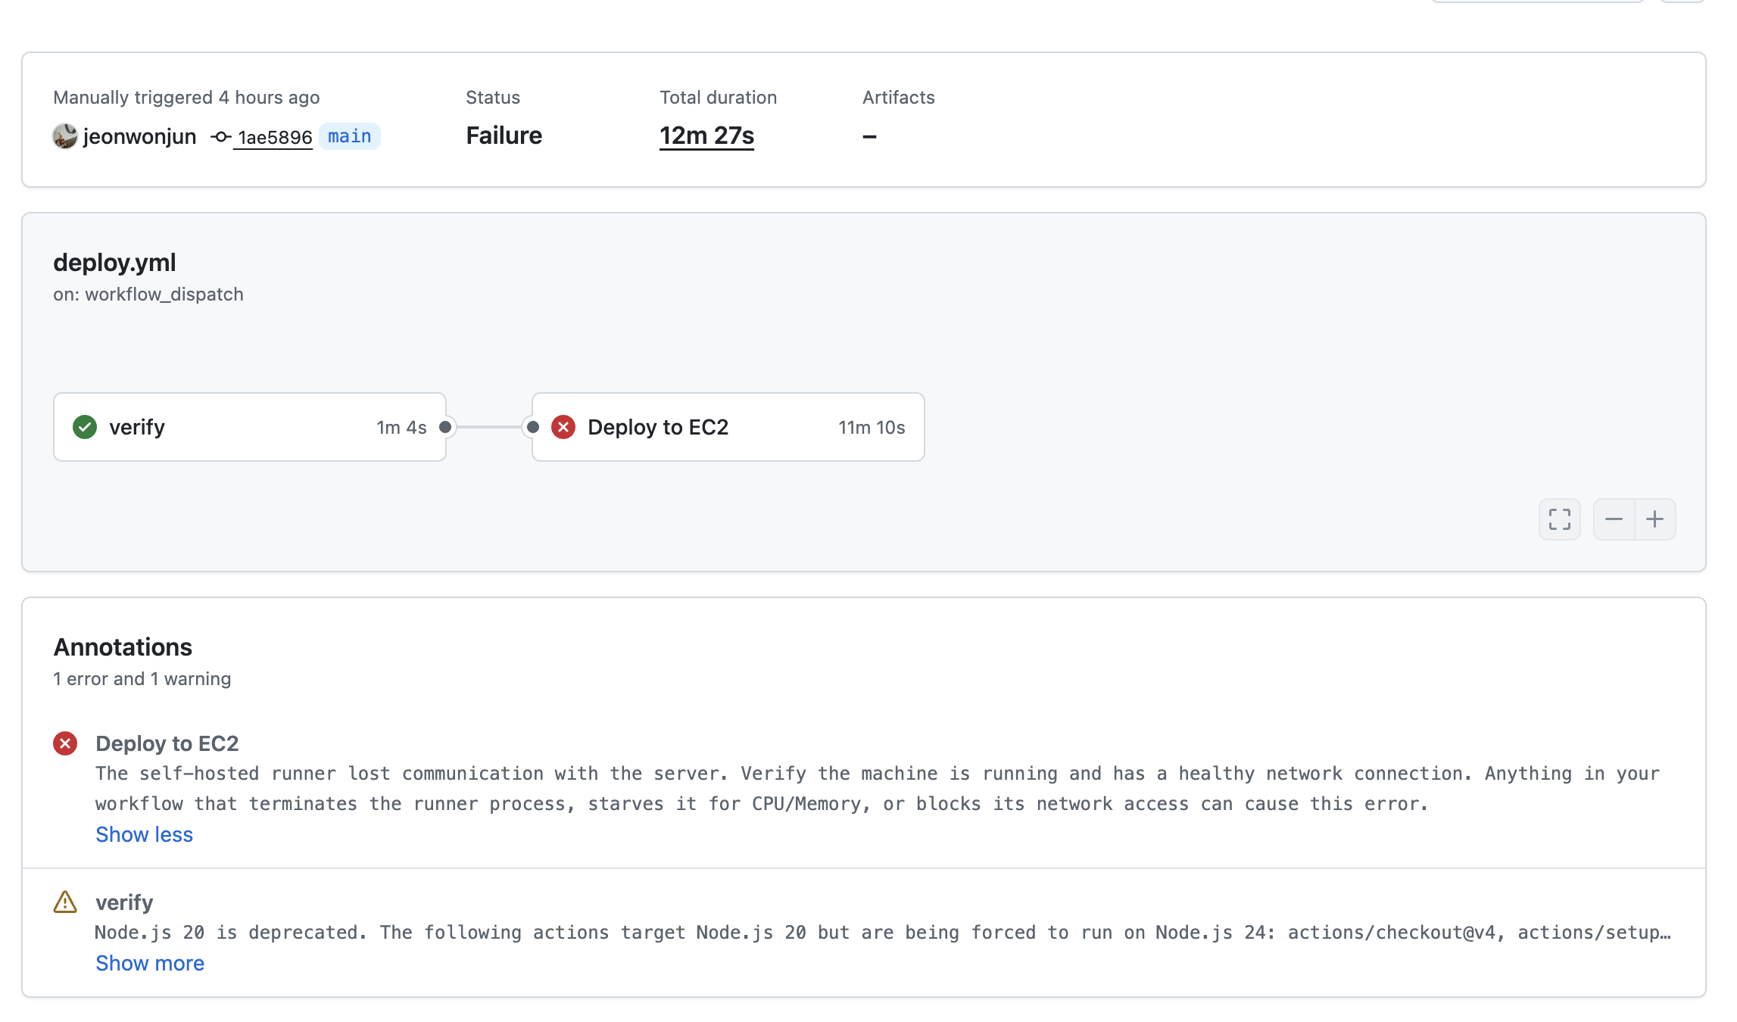1737x1022 pixels.
Task: Click the fullscreen workflow graph icon
Action: (x=1560, y=519)
